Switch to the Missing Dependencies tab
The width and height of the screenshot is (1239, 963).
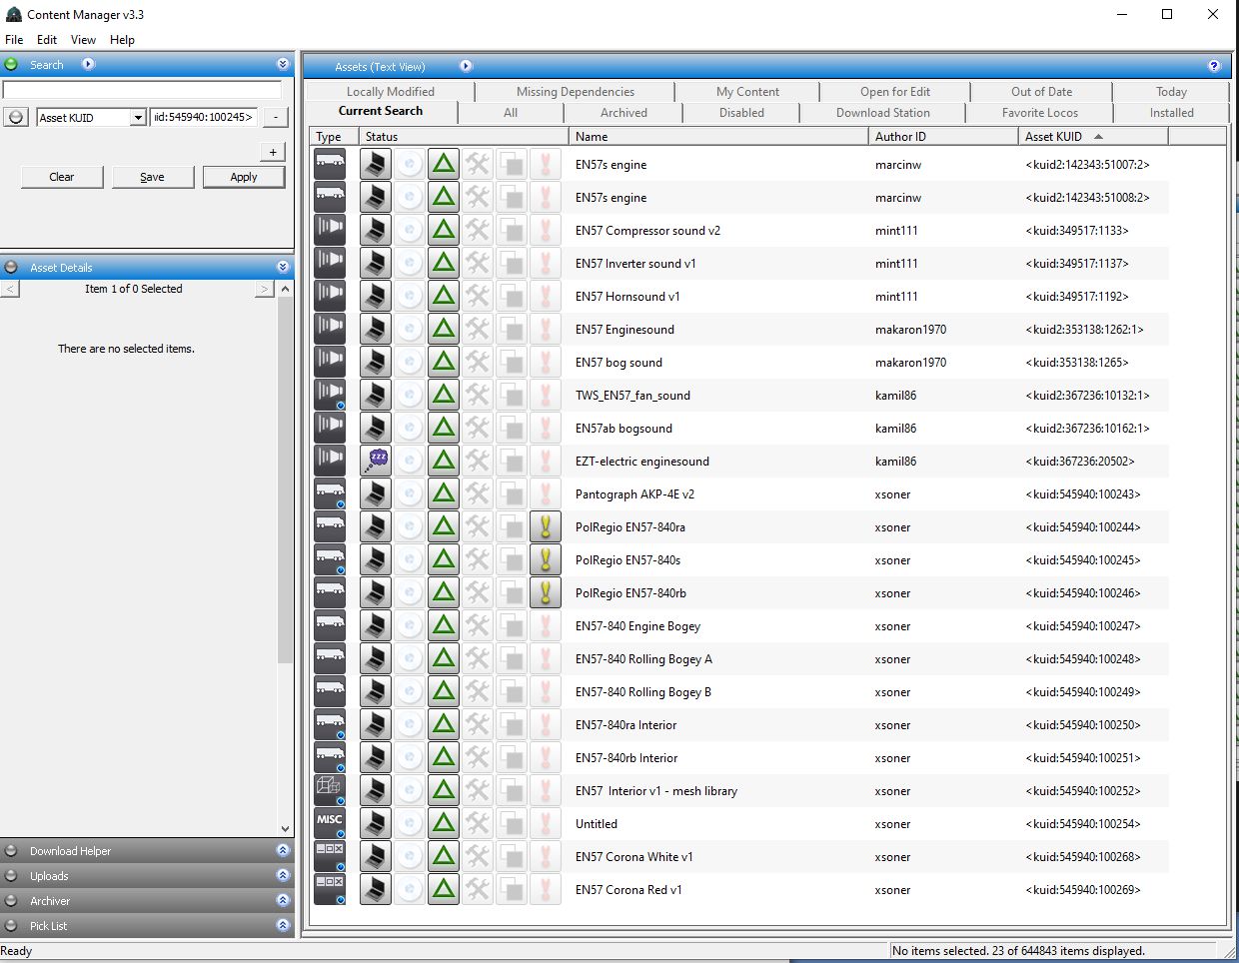(575, 91)
